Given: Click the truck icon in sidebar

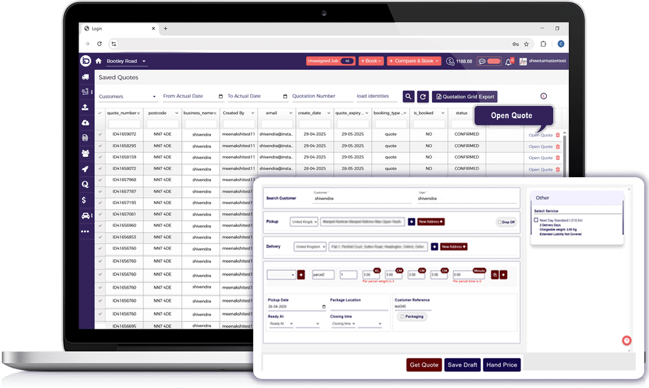Looking at the screenshot, I should [85, 77].
